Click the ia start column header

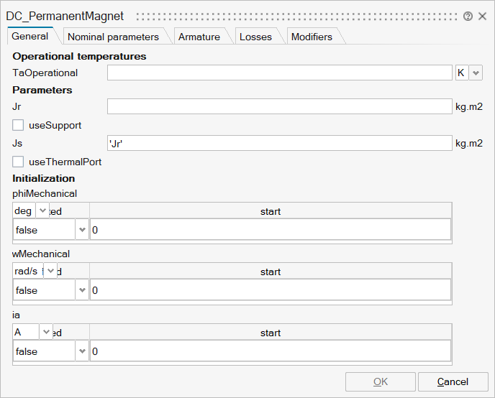(271, 333)
